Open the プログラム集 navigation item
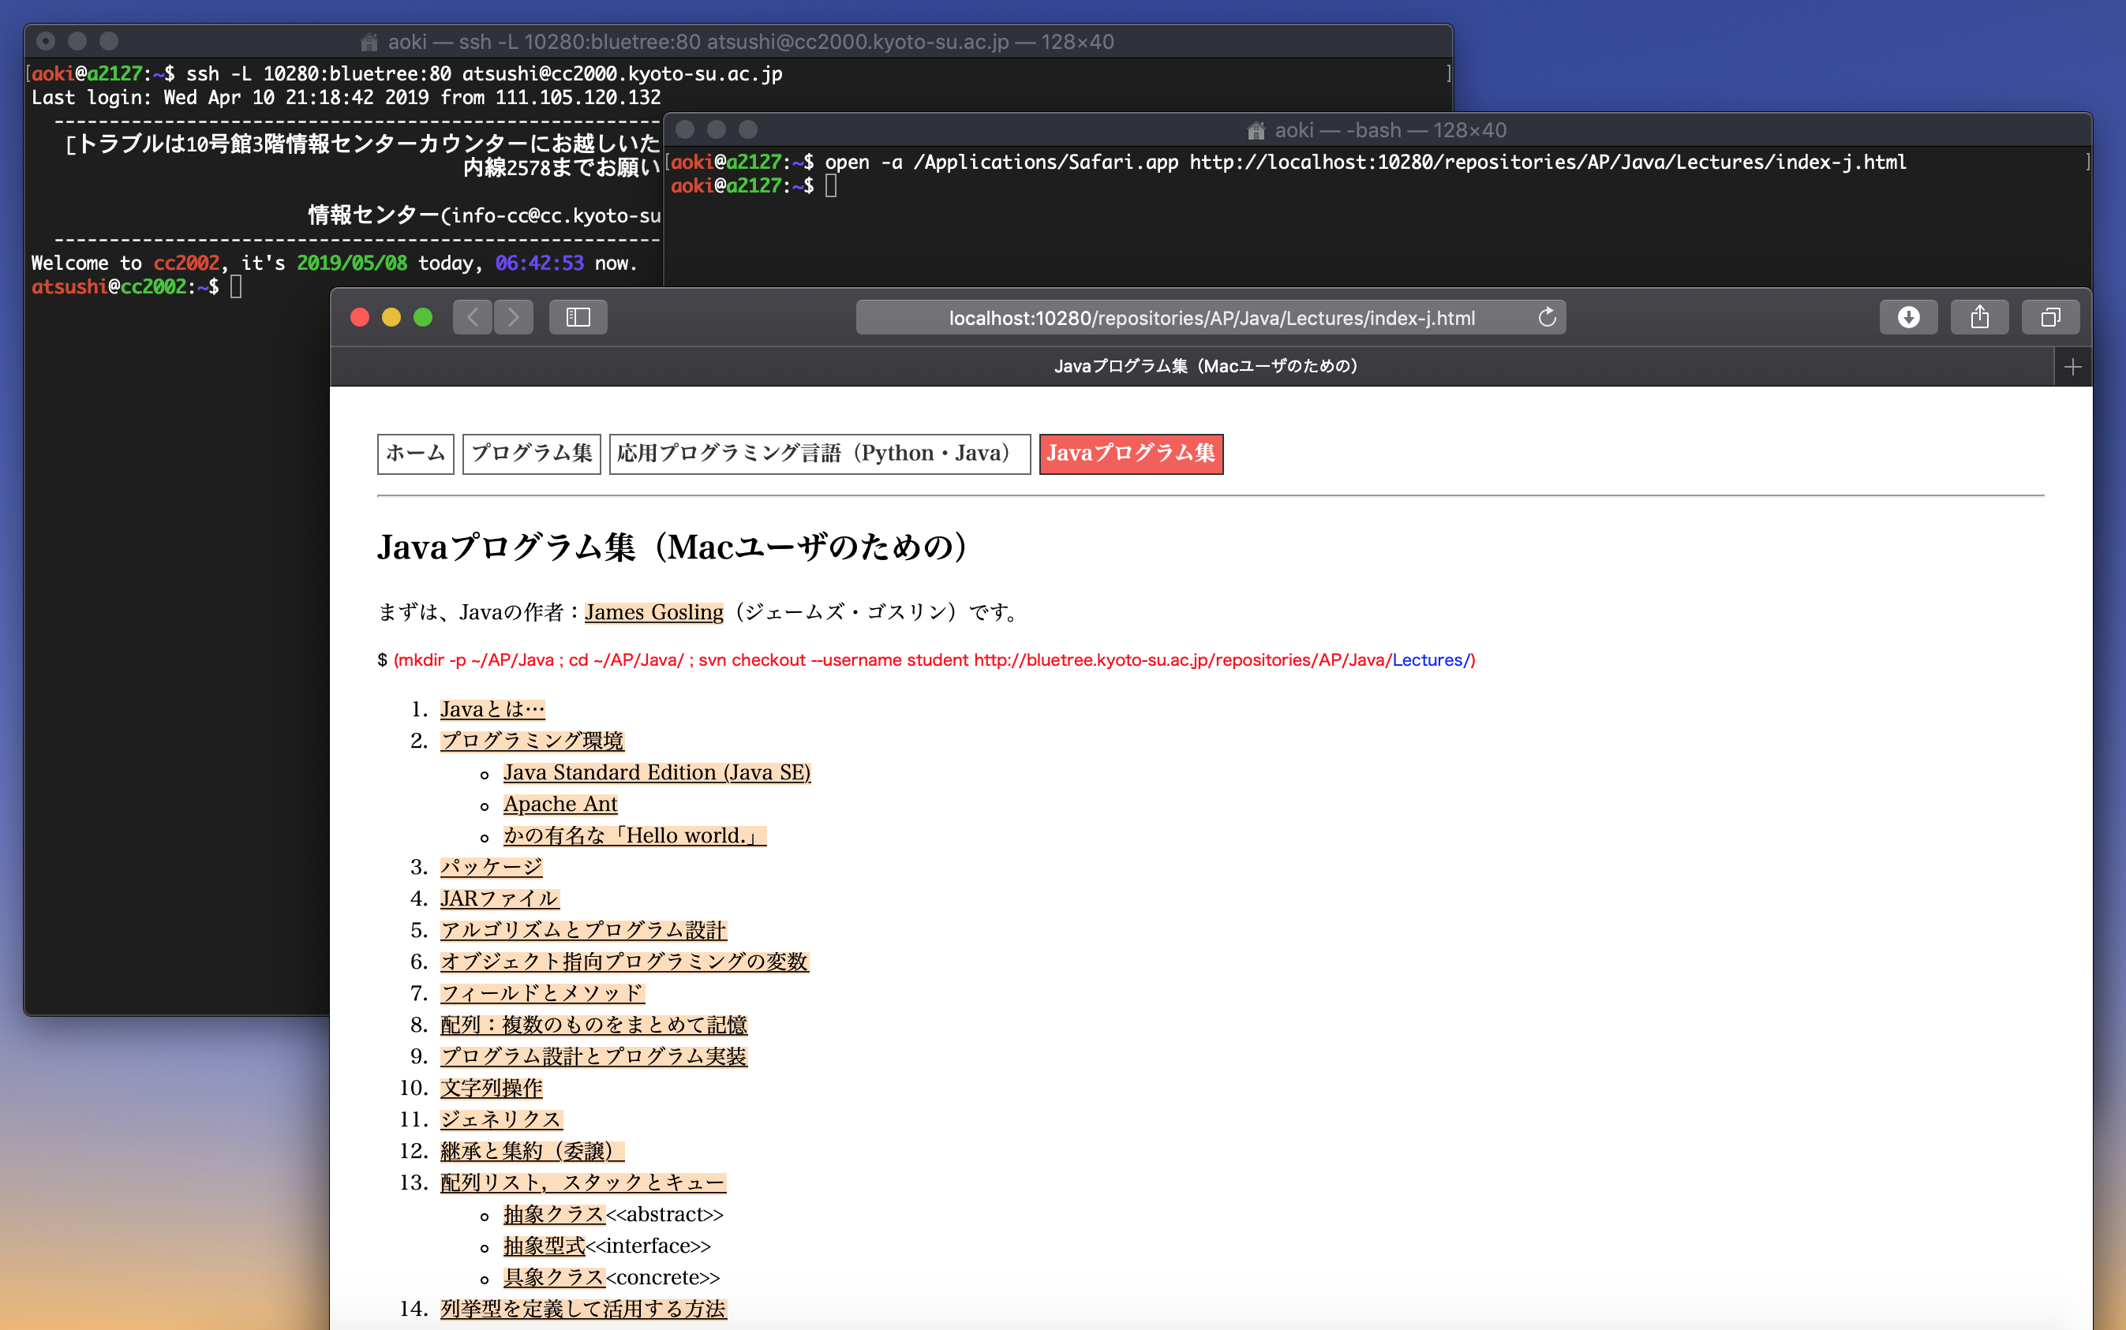Screen dimensions: 2126x1330 532,454
